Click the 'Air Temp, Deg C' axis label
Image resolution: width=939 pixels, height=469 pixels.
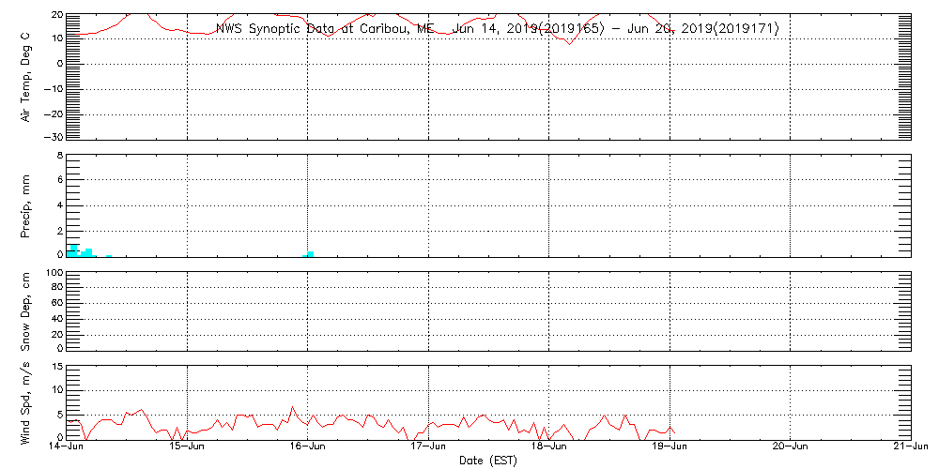tap(25, 76)
